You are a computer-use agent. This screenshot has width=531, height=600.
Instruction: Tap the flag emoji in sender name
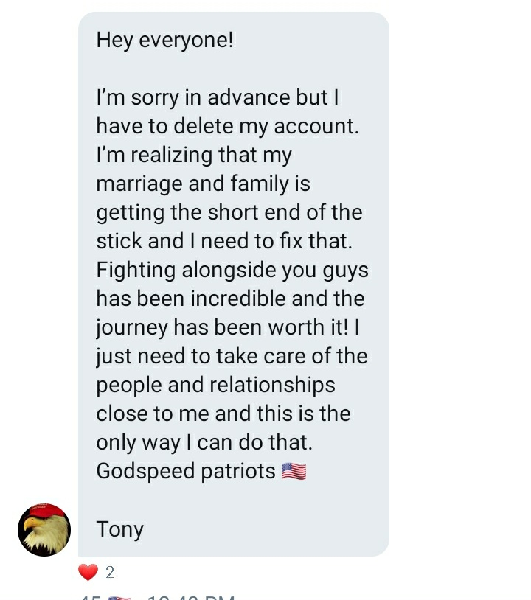click(119, 598)
